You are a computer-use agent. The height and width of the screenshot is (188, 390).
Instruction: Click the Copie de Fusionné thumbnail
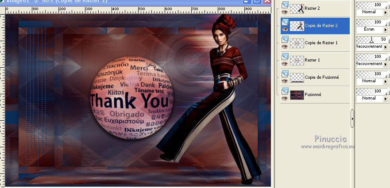297,77
